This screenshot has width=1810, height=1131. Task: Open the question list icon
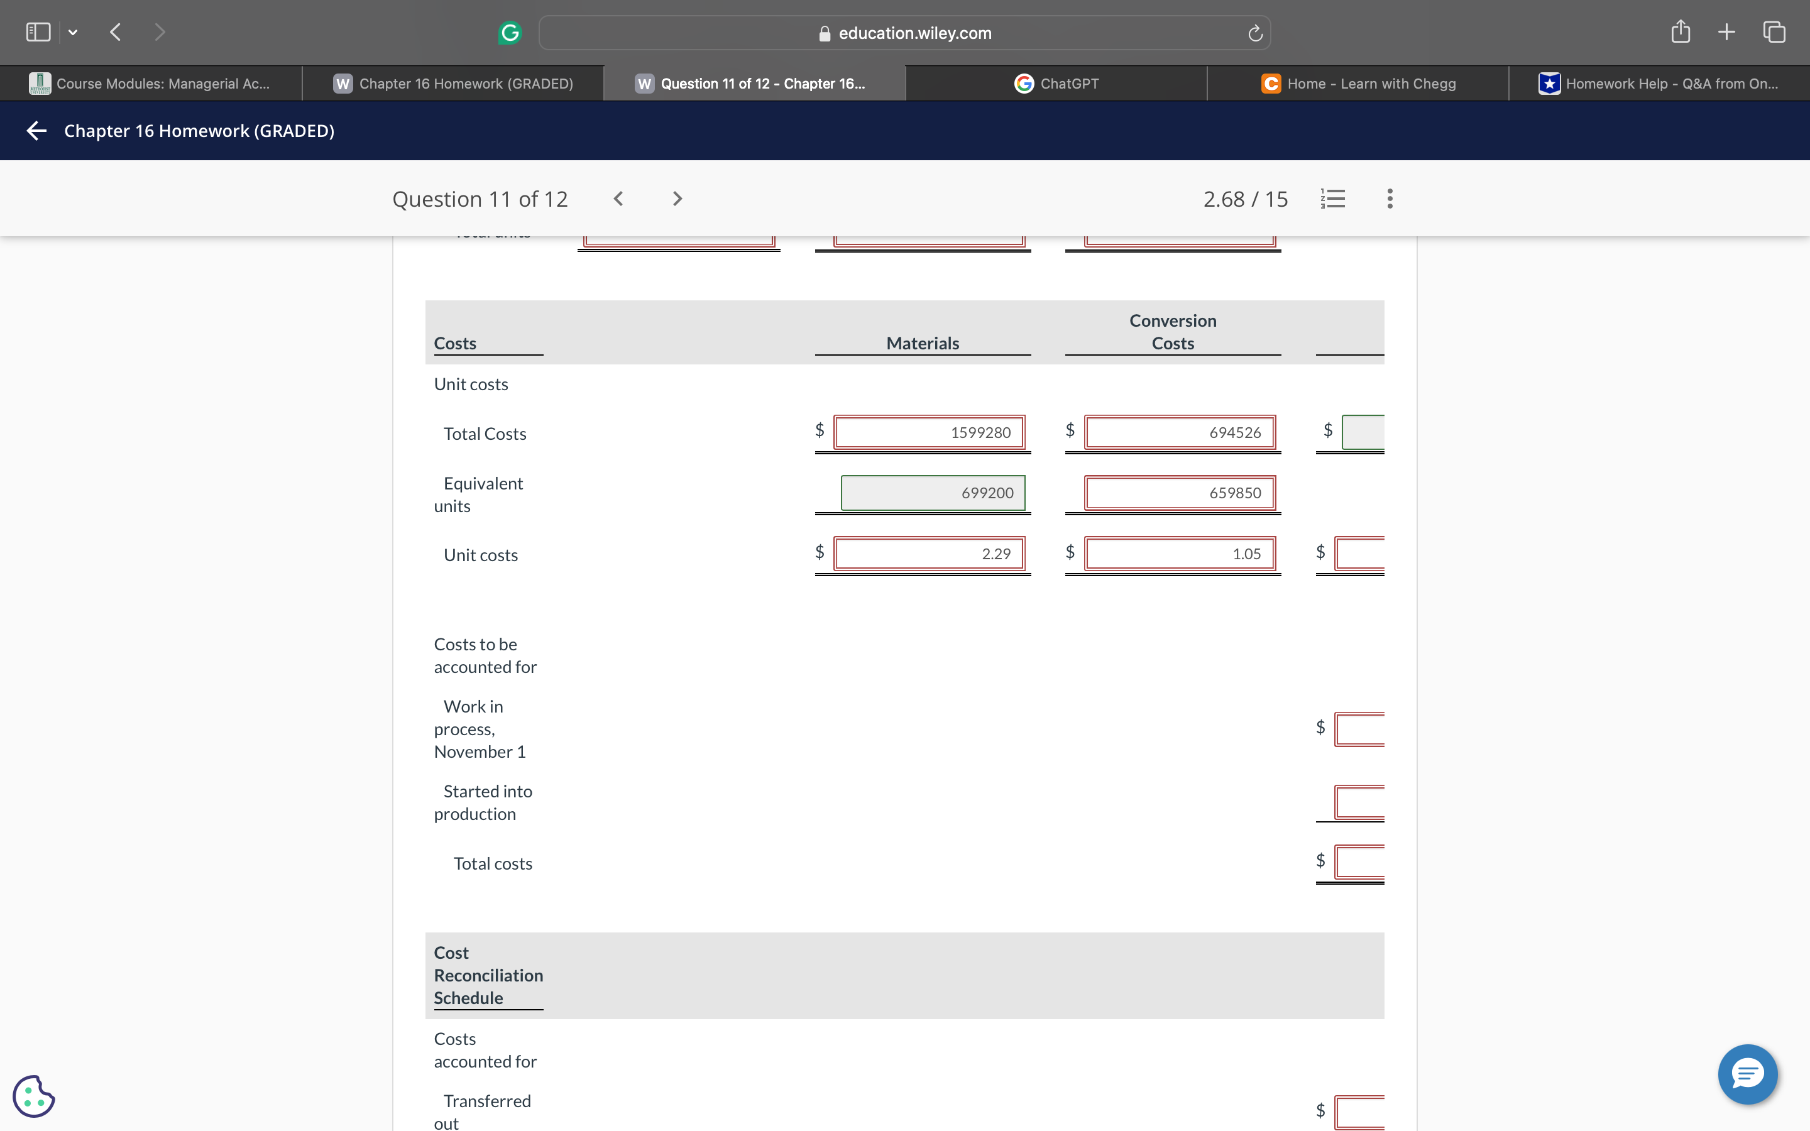[x=1333, y=198]
